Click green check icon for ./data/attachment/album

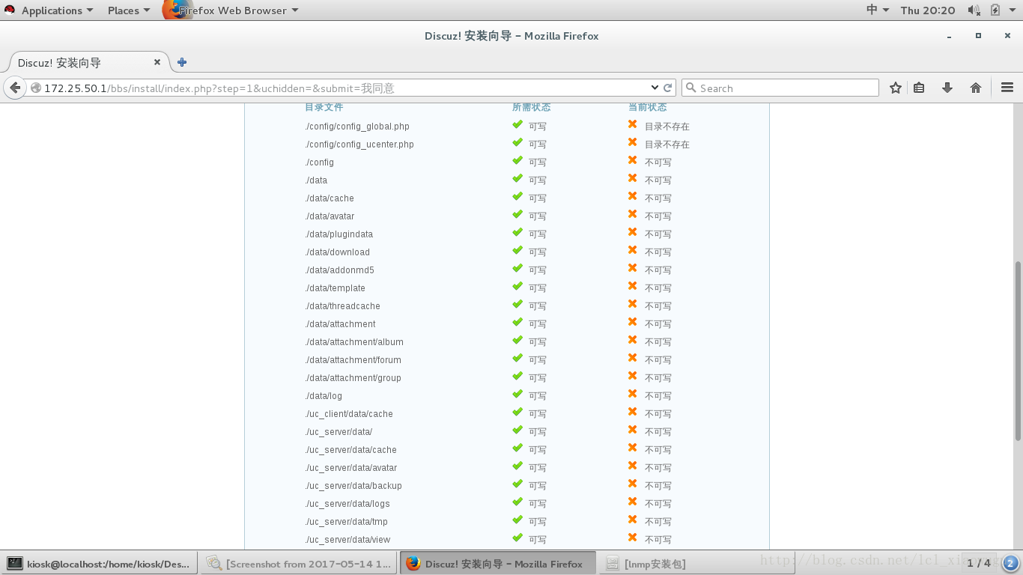[517, 340]
